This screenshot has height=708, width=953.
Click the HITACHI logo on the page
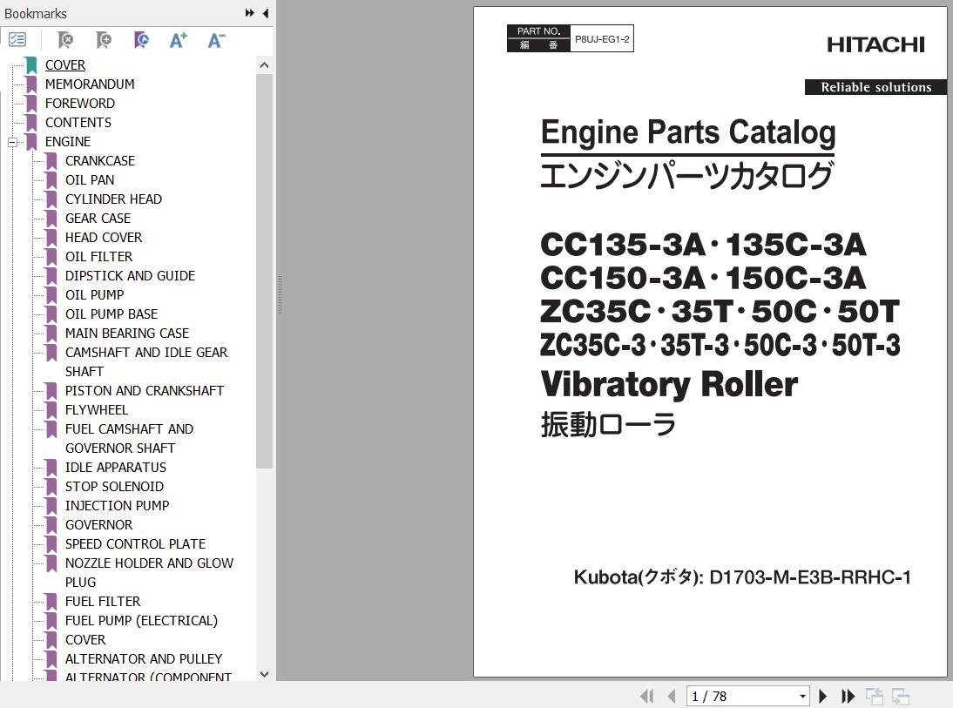[875, 44]
